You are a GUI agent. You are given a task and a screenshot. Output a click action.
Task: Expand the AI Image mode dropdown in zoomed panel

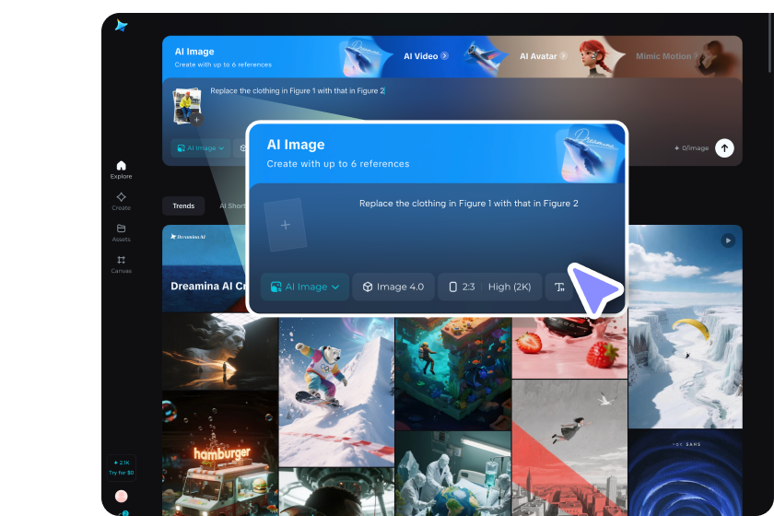(x=305, y=287)
